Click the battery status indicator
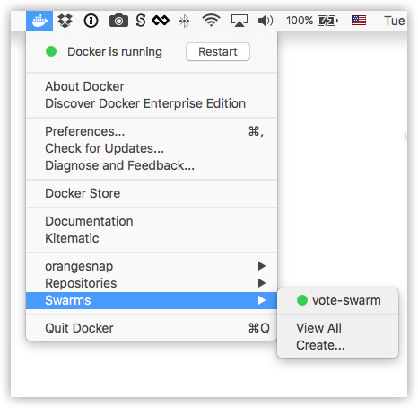 pos(312,21)
